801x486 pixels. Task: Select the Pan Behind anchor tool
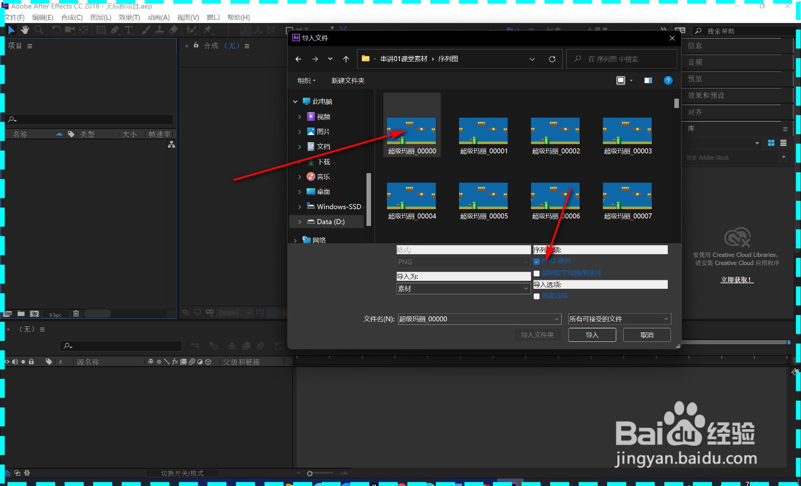click(84, 30)
